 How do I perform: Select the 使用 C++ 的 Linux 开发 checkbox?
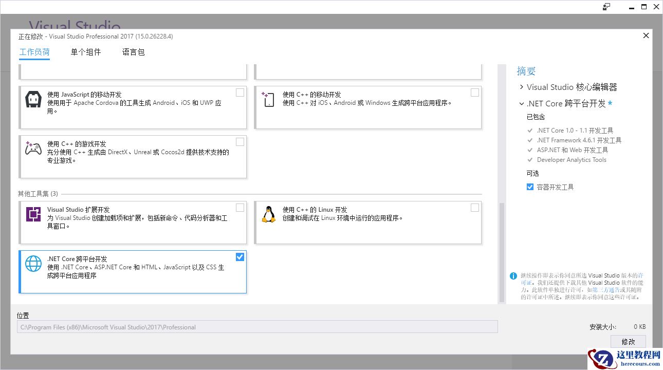[475, 208]
